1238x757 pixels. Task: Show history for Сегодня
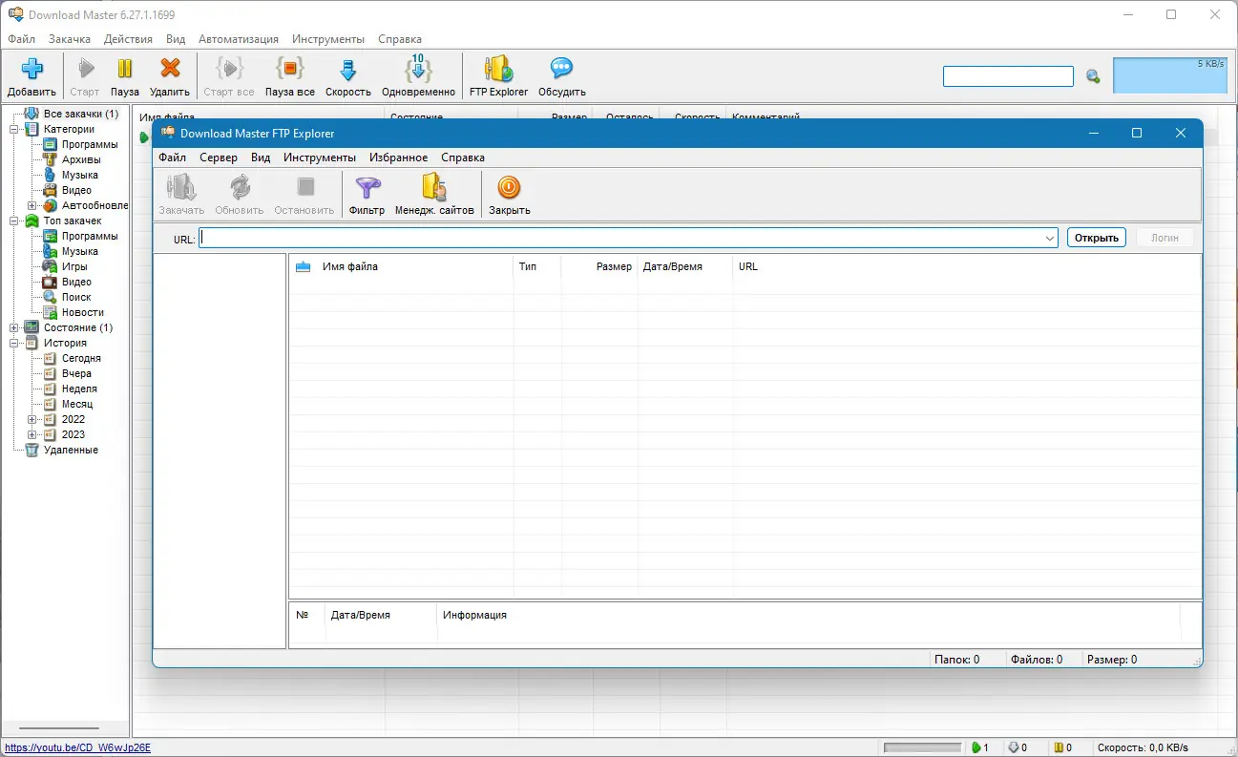pos(81,358)
